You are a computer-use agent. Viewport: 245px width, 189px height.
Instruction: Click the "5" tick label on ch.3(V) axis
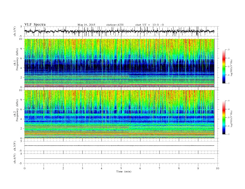tap(22, 141)
